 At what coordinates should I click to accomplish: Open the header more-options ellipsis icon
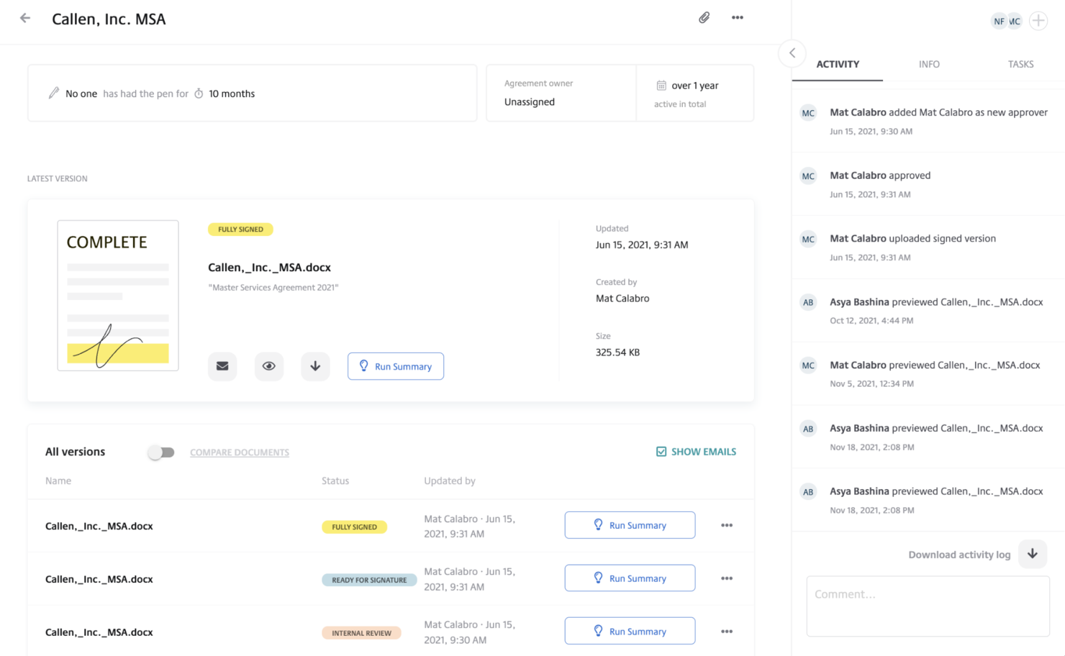(737, 17)
